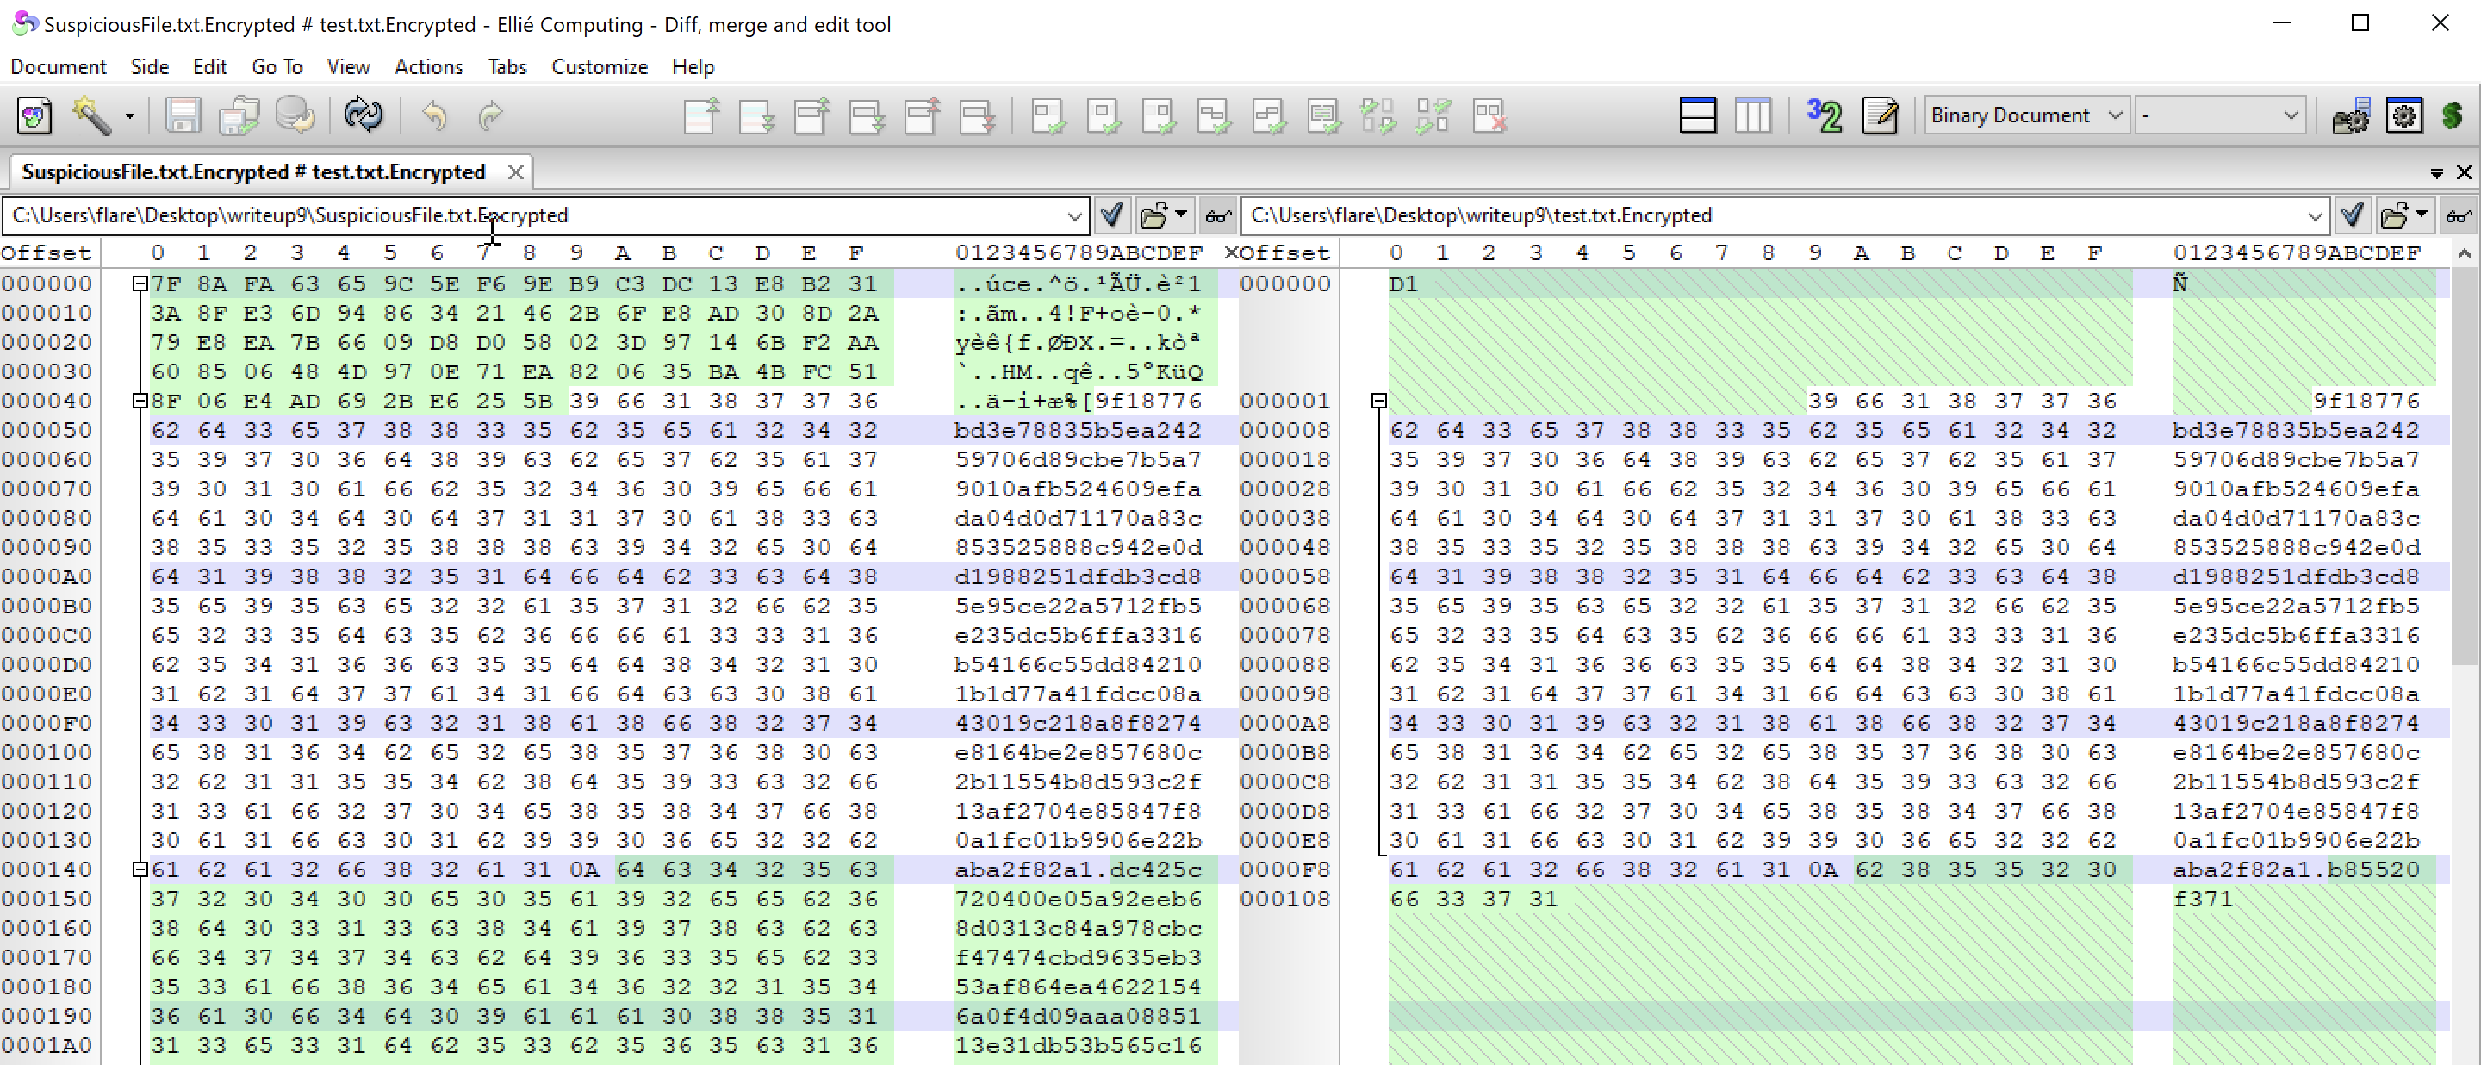The image size is (2481, 1065).
Task: Open document options folder gear icon
Action: tap(2351, 116)
